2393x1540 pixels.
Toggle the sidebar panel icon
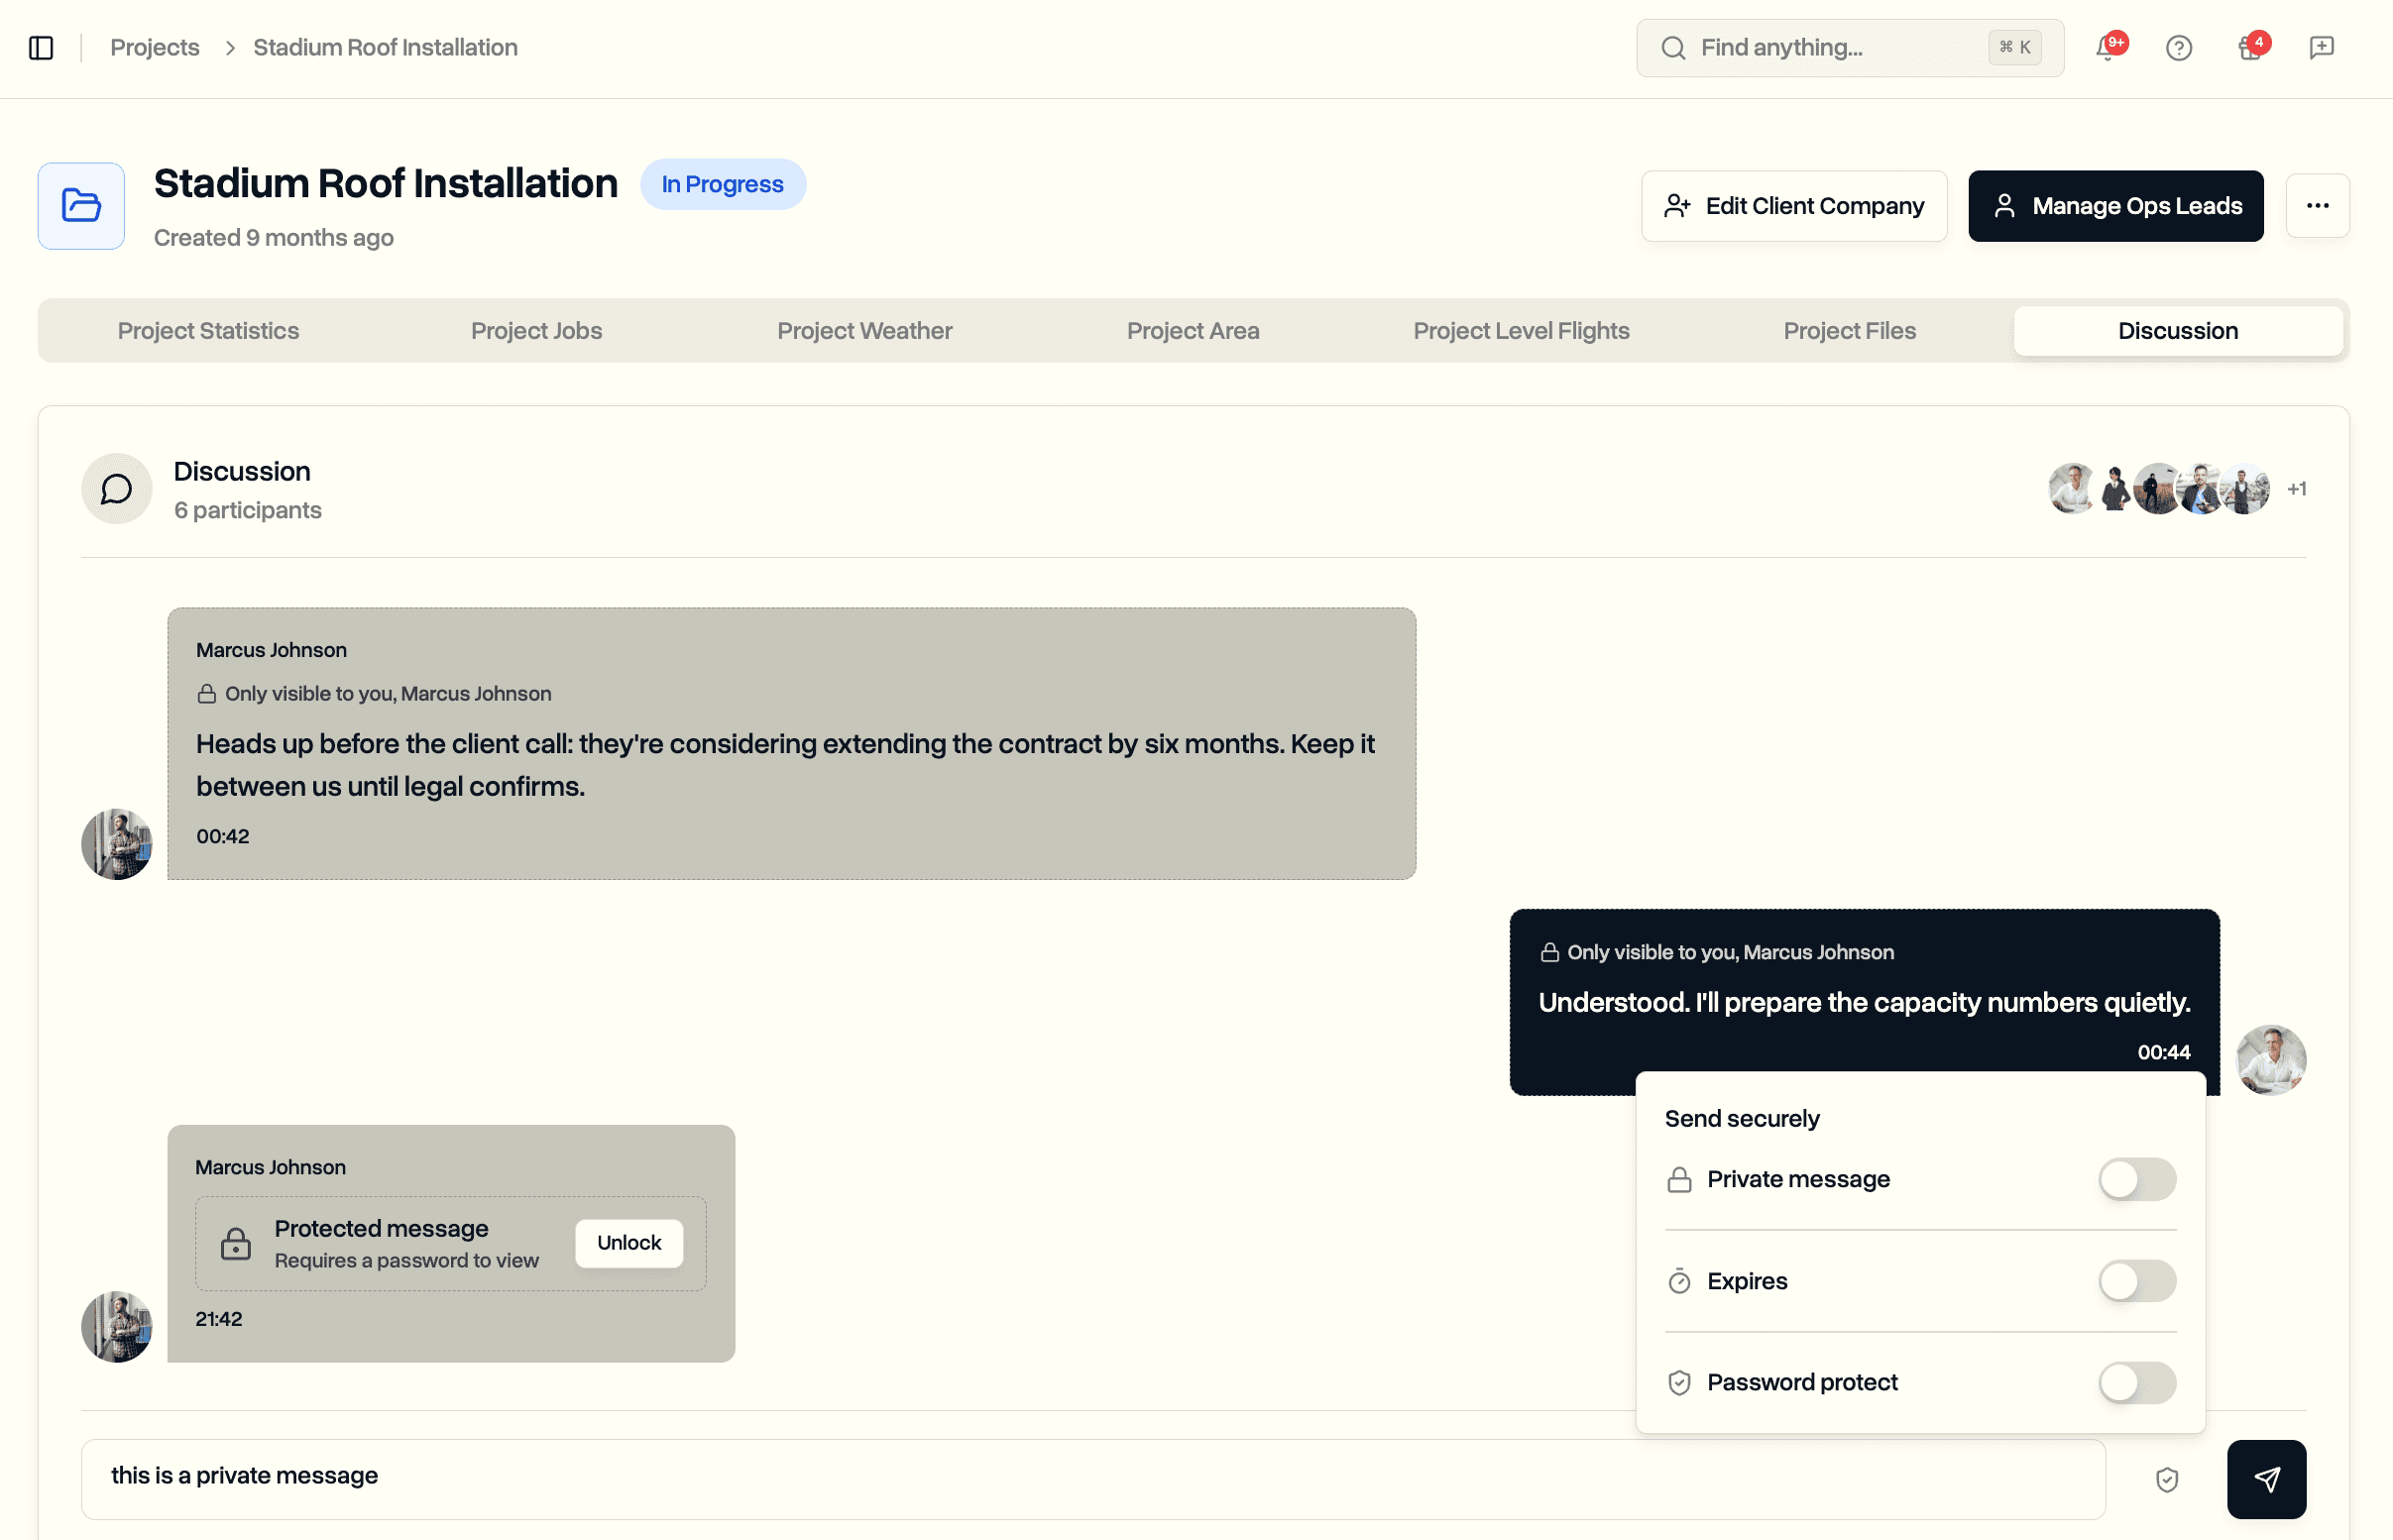(41, 48)
